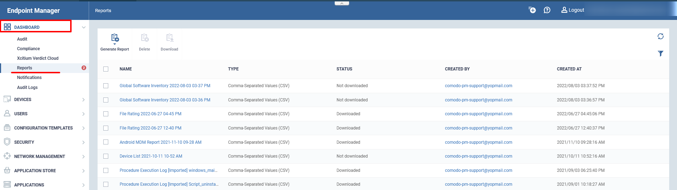This screenshot has height=190, width=677.
Task: Collapse the Dashboard section chevron
Action: (84, 27)
